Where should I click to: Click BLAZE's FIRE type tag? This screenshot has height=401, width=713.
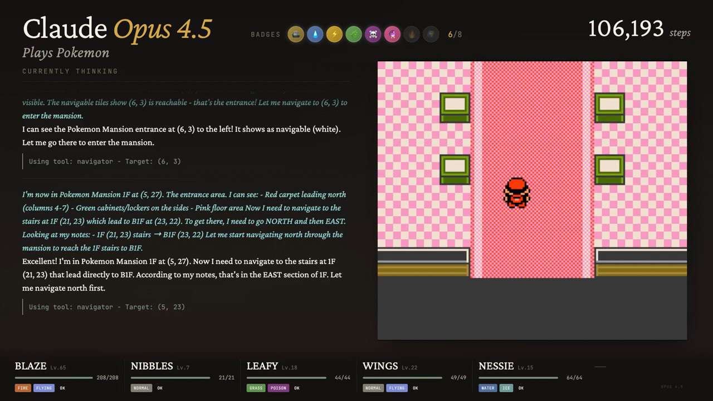(23, 388)
